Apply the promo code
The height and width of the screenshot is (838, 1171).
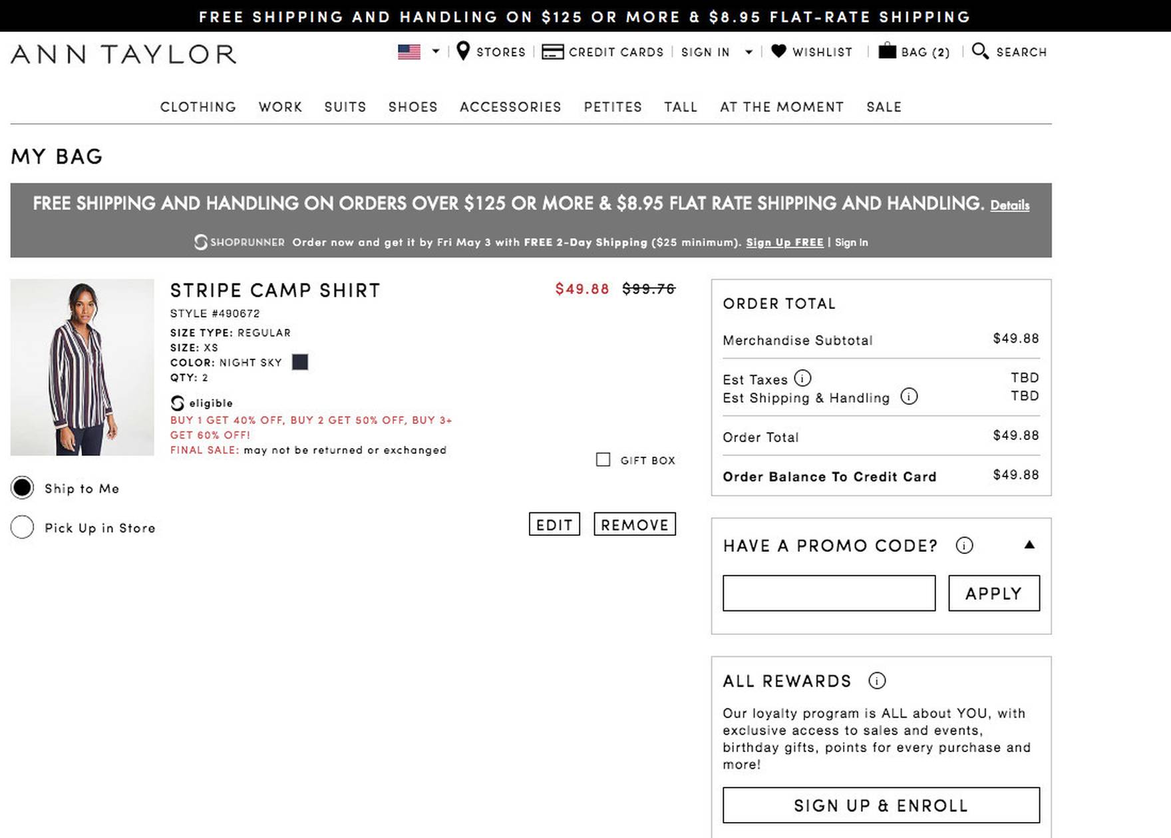coord(994,592)
